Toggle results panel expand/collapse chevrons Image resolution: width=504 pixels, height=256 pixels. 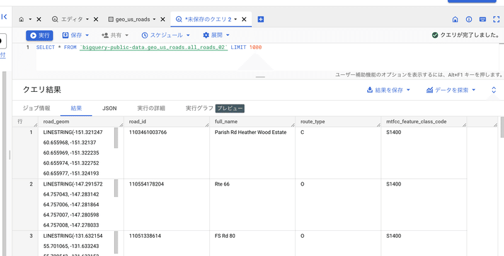tap(494, 90)
